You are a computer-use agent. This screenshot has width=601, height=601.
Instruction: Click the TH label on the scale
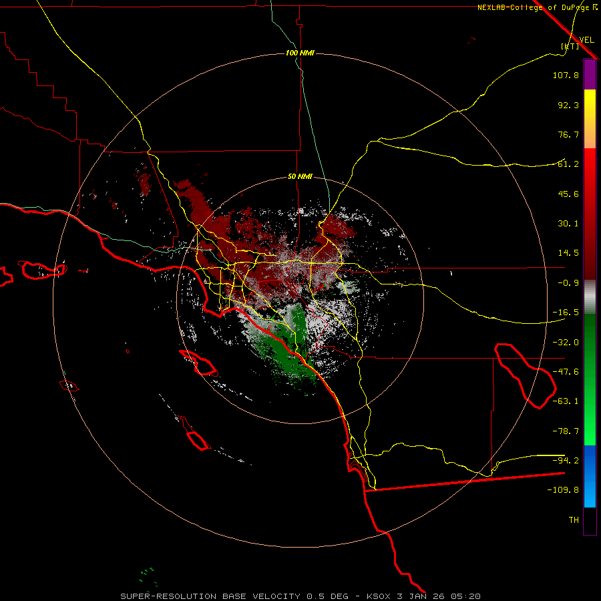pyautogui.click(x=574, y=520)
